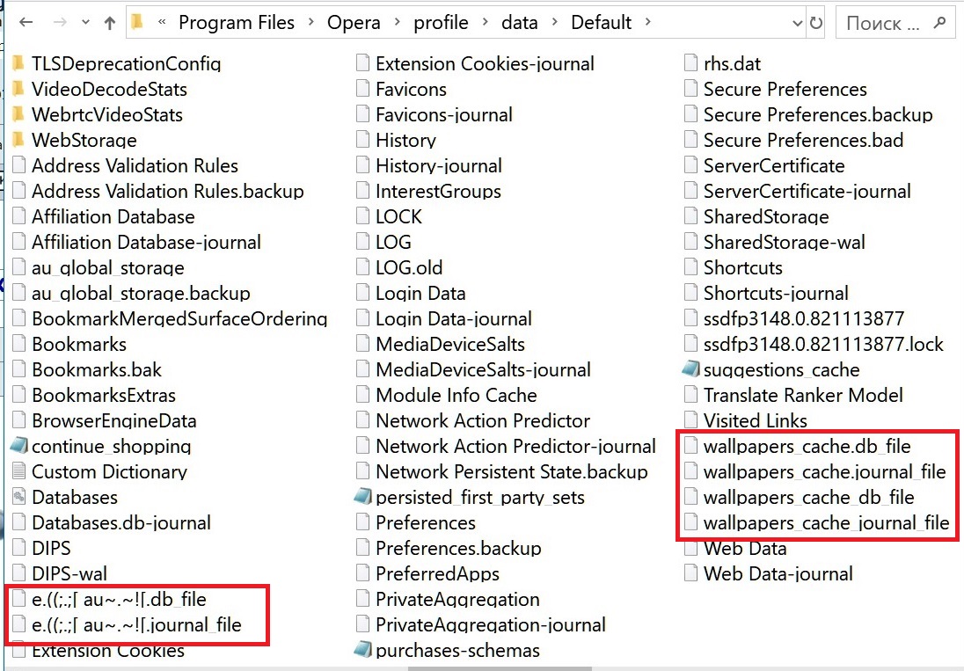This screenshot has height=671, width=964.
Task: Show hidden path ancestors double-chevron
Action: (163, 23)
